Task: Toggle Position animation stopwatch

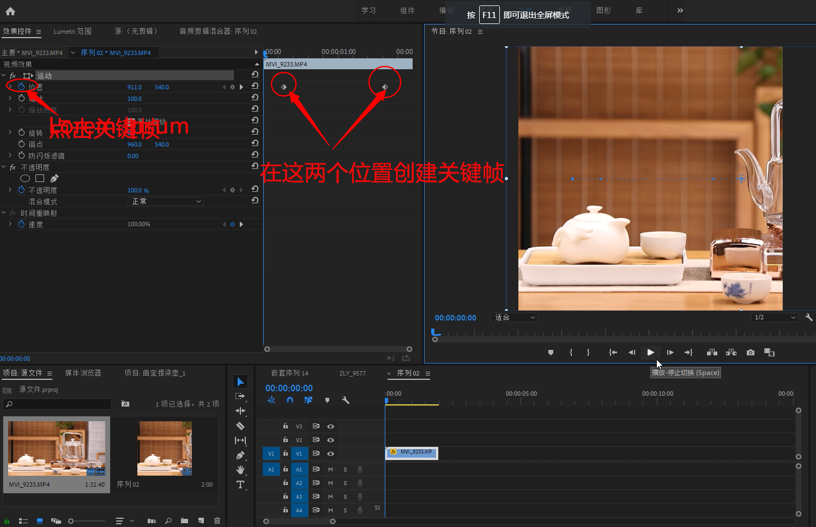Action: [21, 87]
